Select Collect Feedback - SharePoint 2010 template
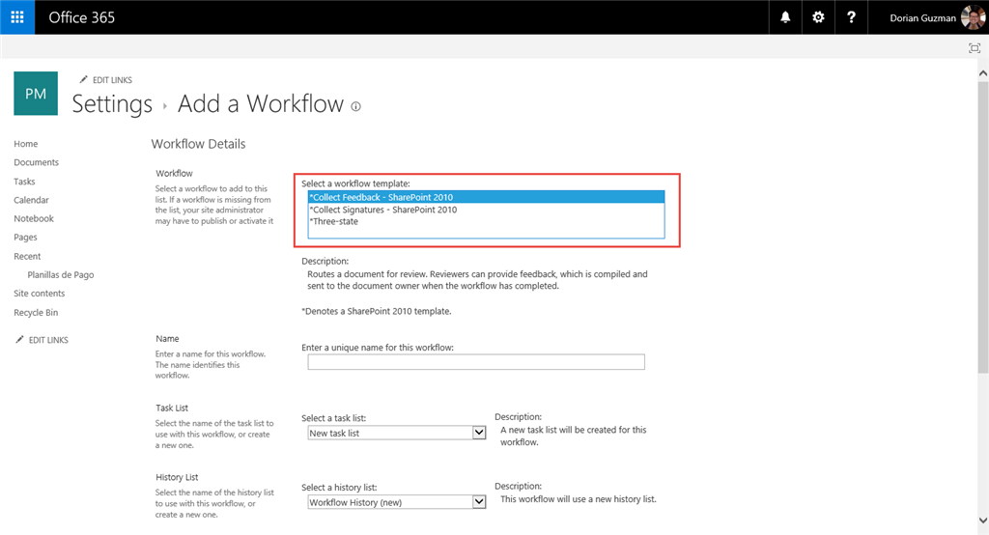The width and height of the screenshot is (989, 535). pyautogui.click(x=487, y=197)
